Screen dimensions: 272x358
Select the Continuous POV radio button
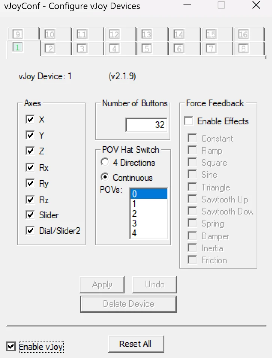(x=105, y=177)
